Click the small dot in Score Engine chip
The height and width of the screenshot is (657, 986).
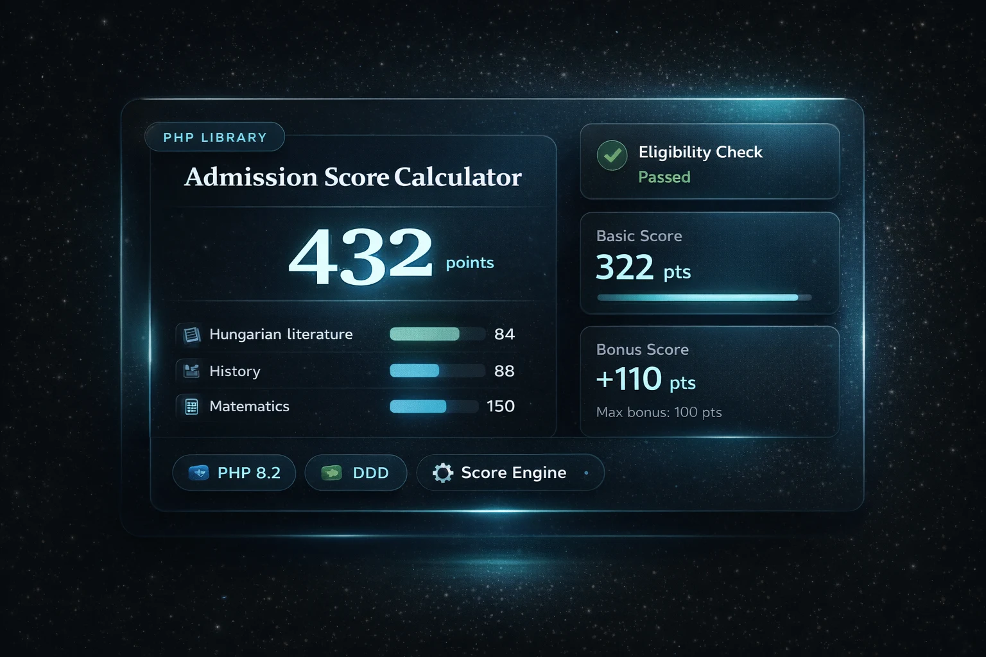pos(586,473)
